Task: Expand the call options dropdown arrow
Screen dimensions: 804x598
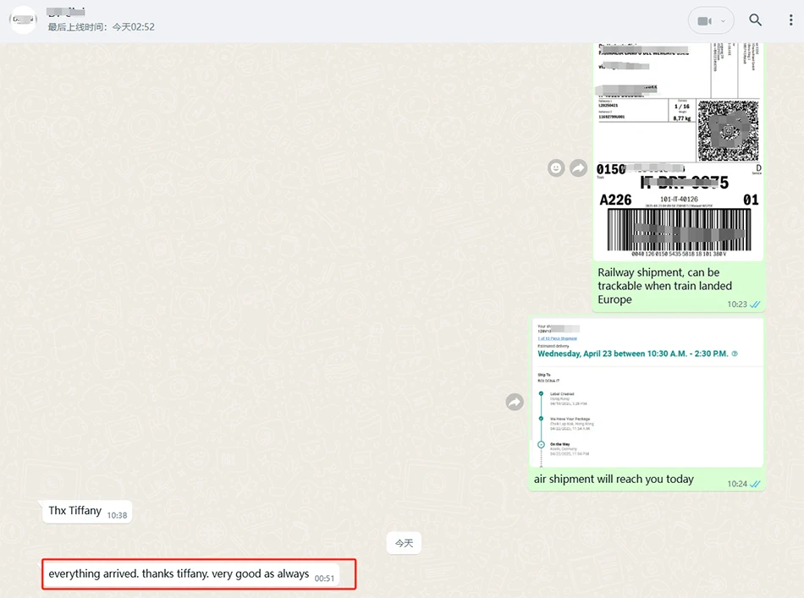Action: coord(723,20)
